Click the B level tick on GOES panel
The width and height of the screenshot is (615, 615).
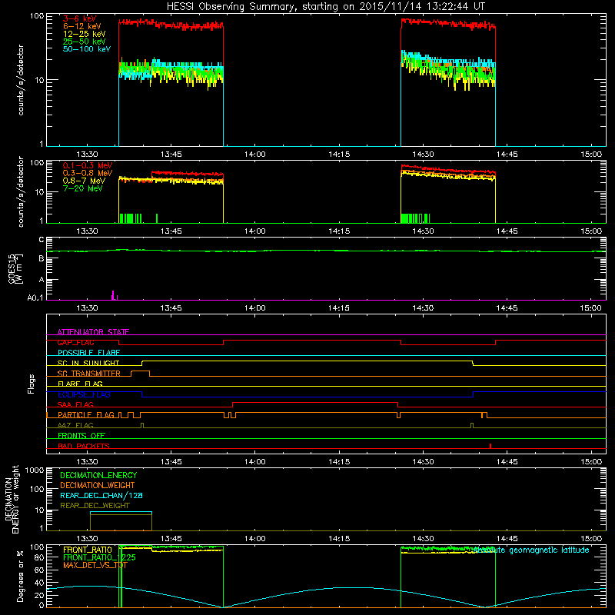42,258
